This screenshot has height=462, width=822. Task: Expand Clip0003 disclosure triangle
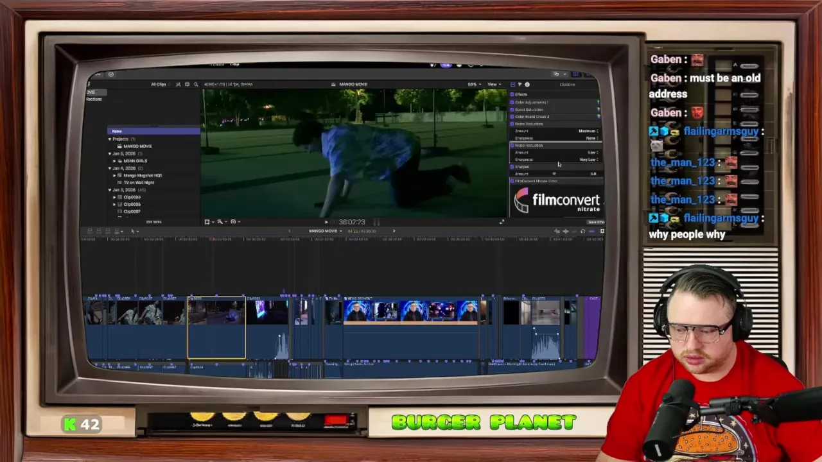tap(115, 197)
